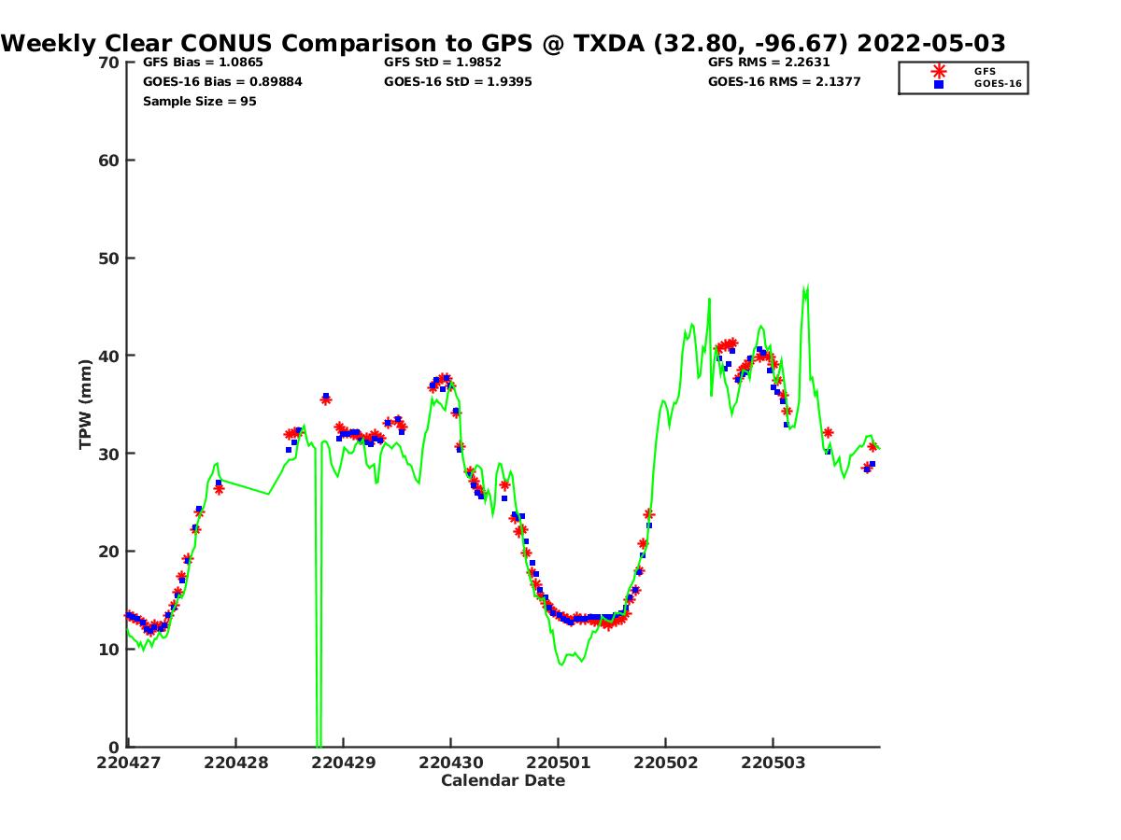Click the y-axis tick label 50
This screenshot has width=1121, height=840.
[109, 259]
